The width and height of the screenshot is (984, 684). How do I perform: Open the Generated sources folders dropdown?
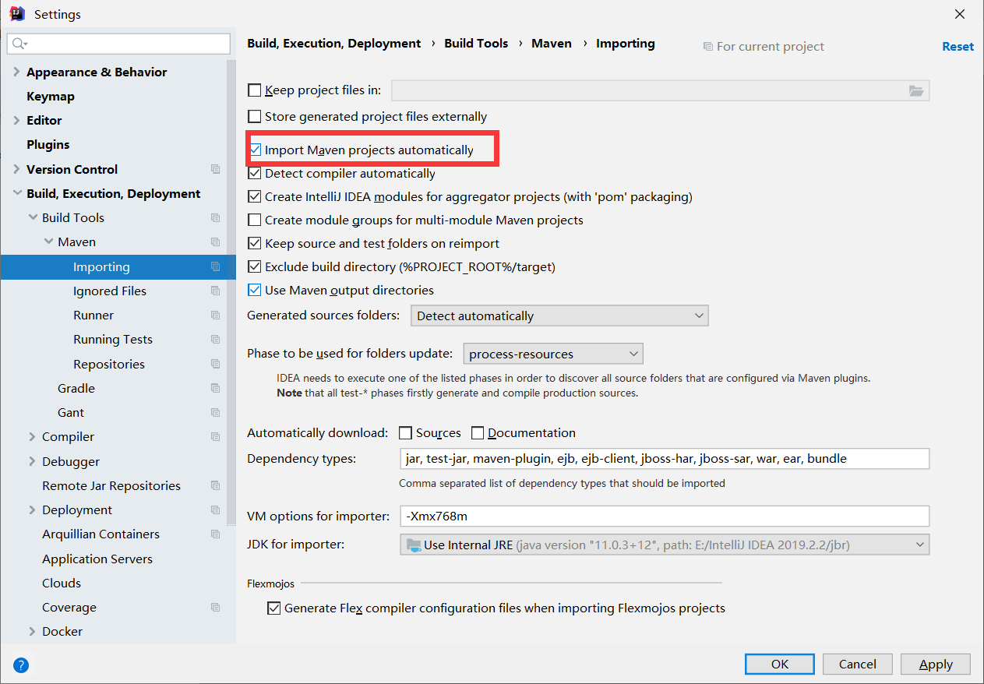point(559,316)
